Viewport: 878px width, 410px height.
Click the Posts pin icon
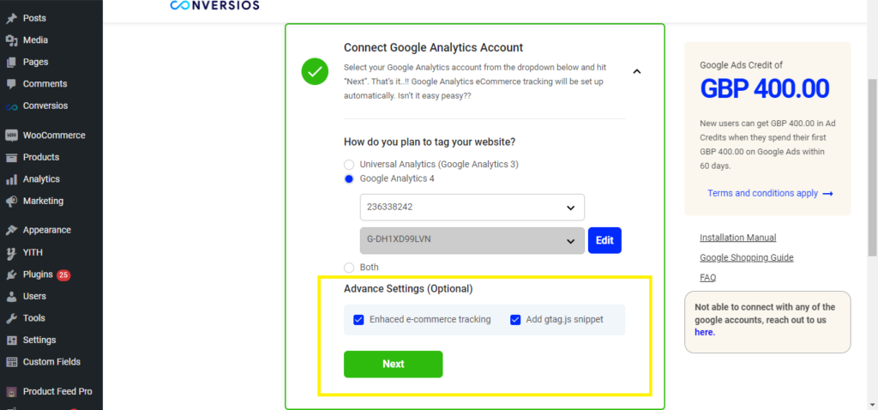(x=11, y=19)
